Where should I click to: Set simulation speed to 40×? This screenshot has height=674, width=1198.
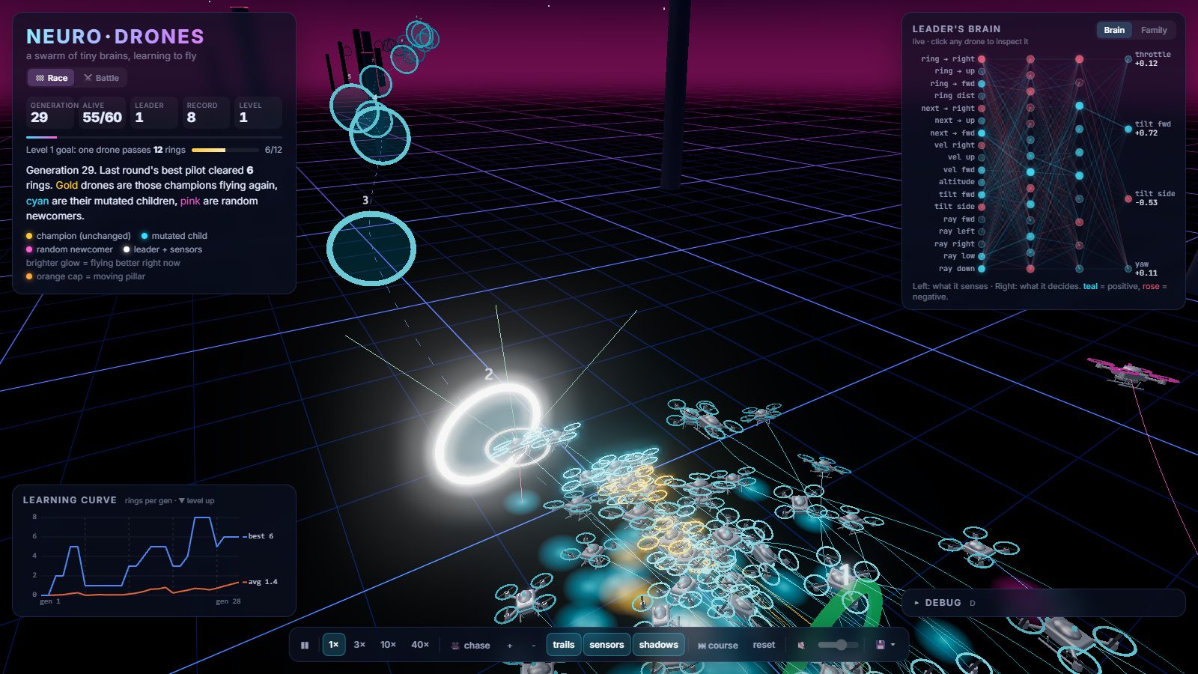pyautogui.click(x=420, y=645)
